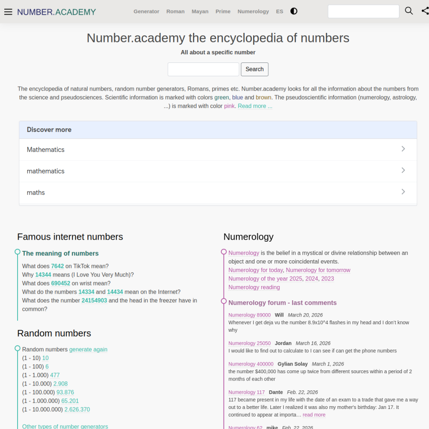Viewport: 429px width, 429px height.
Task: Expand the Mathematics row chevron
Action: (403, 149)
